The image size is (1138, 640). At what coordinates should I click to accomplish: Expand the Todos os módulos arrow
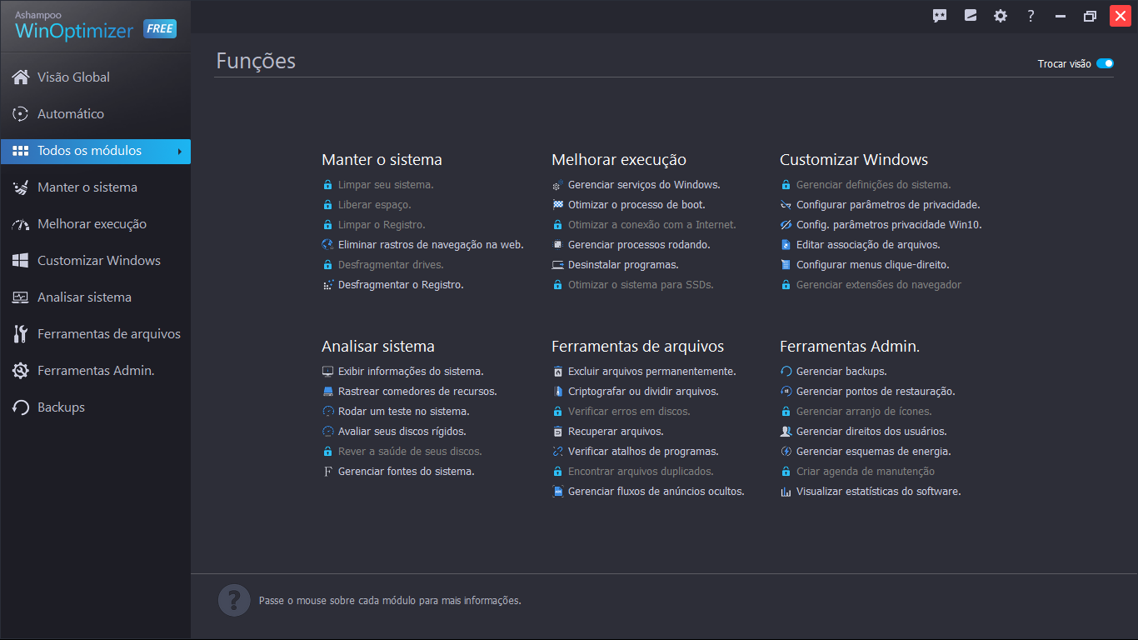pyautogui.click(x=179, y=151)
